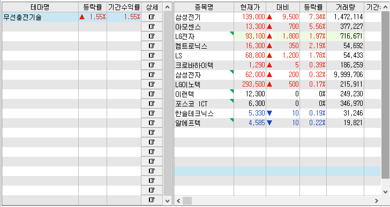Click volume 346,970 of 포스코 ICT
This screenshot has height=207, width=390.
tap(351, 104)
